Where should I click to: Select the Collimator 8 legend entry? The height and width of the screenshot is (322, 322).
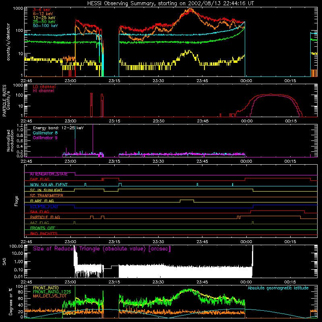coord(45,133)
